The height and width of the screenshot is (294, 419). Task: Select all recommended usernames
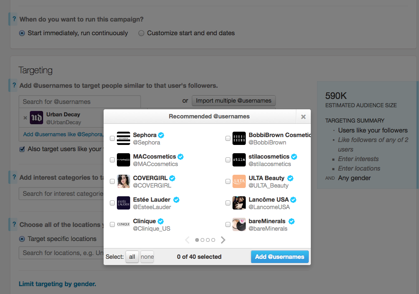[132, 257]
